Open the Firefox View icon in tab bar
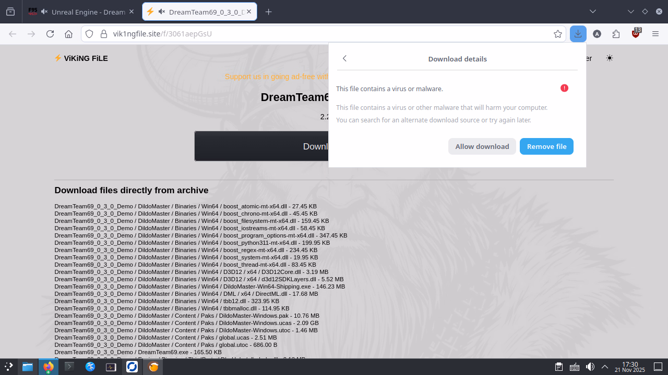 [10, 11]
